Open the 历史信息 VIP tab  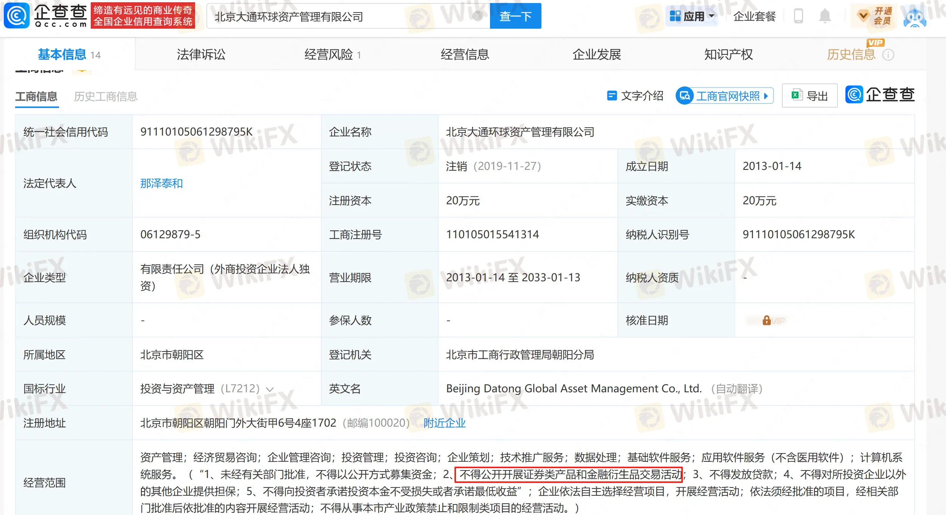851,55
